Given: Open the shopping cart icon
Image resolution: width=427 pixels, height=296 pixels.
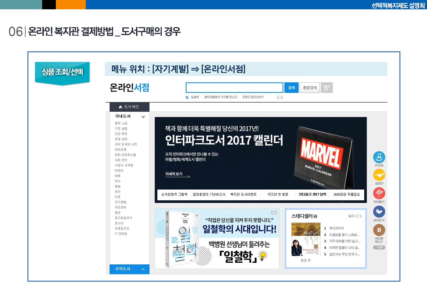Looking at the screenshot, I should click(327, 88).
